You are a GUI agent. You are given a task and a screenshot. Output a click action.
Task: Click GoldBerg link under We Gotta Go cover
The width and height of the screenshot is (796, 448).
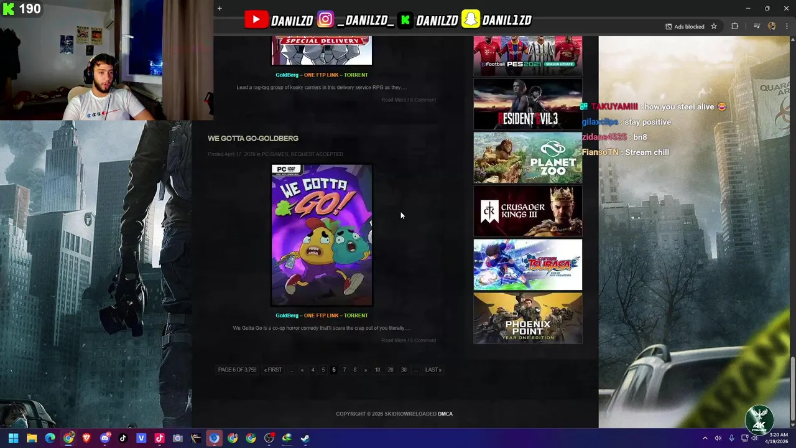pos(287,315)
